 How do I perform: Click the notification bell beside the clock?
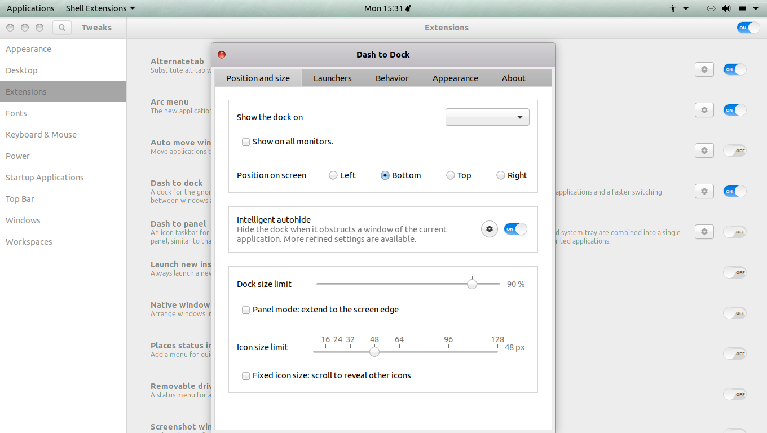[x=408, y=8]
